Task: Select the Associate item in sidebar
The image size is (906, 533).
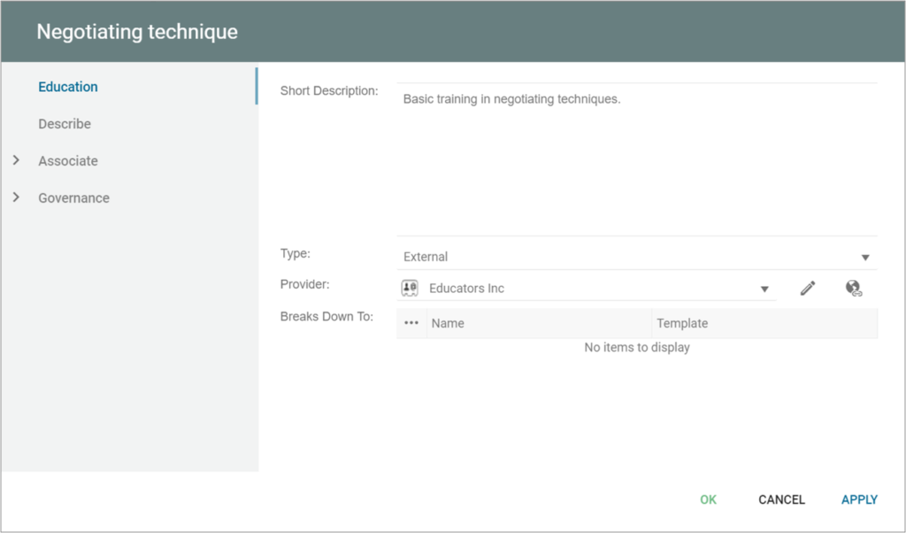Action: [68, 161]
